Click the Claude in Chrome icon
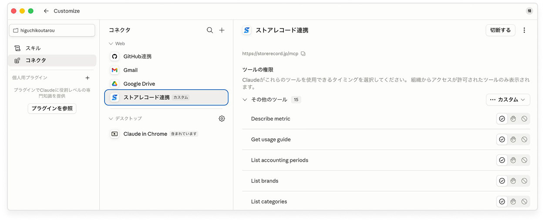 point(114,134)
